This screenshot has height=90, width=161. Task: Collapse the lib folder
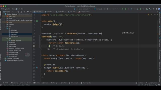(5, 28)
